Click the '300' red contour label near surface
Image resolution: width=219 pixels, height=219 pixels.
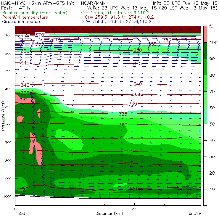pos(133,189)
